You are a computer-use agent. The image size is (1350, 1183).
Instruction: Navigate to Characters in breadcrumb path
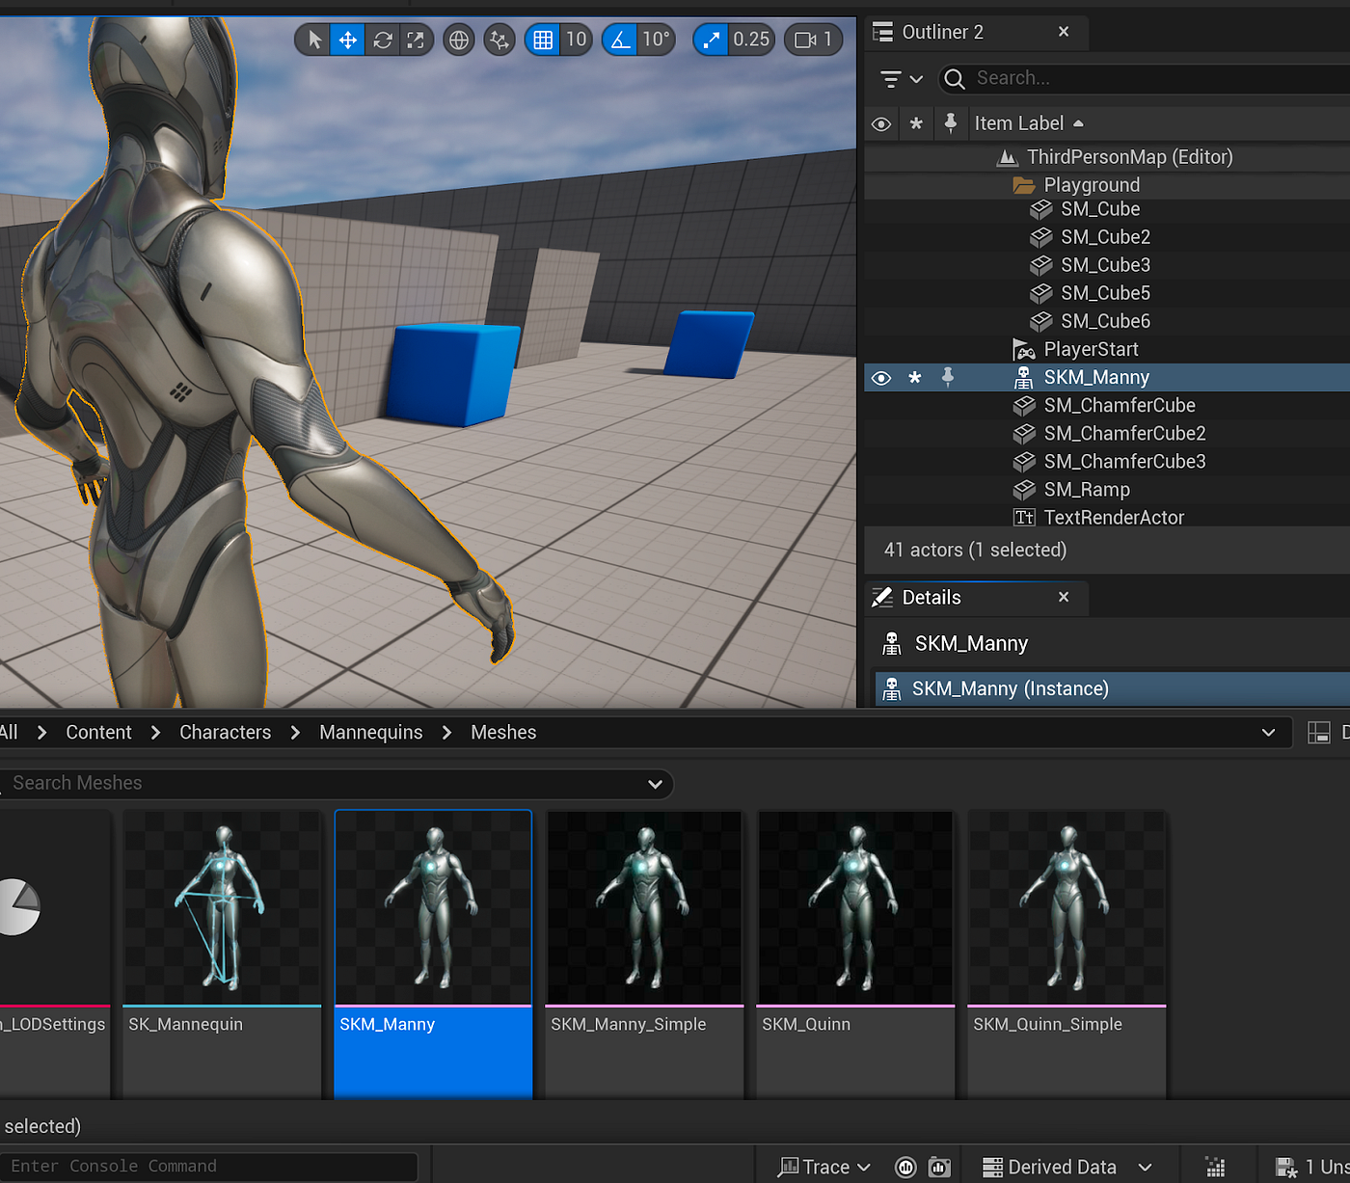pos(225,733)
